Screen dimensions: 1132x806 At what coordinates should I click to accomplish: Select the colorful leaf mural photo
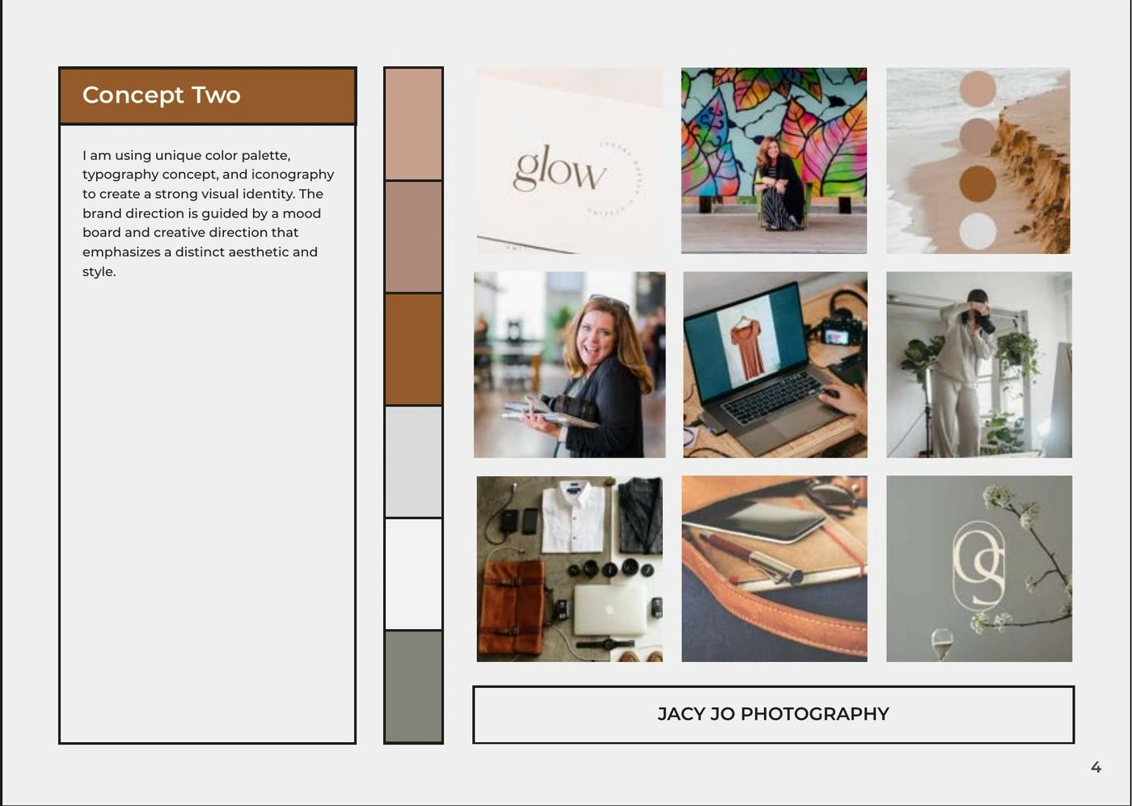774,161
